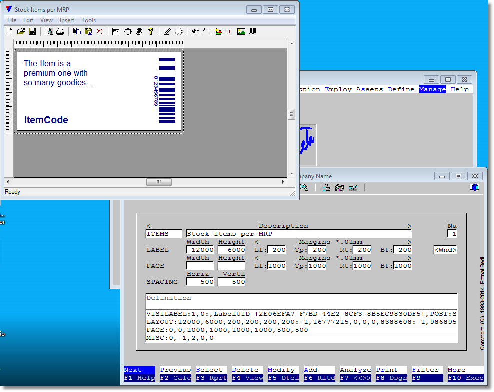Open an existing label with the folder icon
494x392 pixels.
click(21, 31)
